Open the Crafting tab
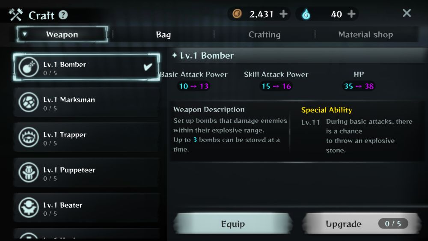The width and height of the screenshot is (428, 241). click(x=264, y=35)
